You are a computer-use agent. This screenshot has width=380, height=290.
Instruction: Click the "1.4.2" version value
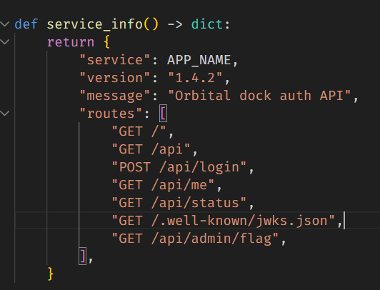coord(195,78)
